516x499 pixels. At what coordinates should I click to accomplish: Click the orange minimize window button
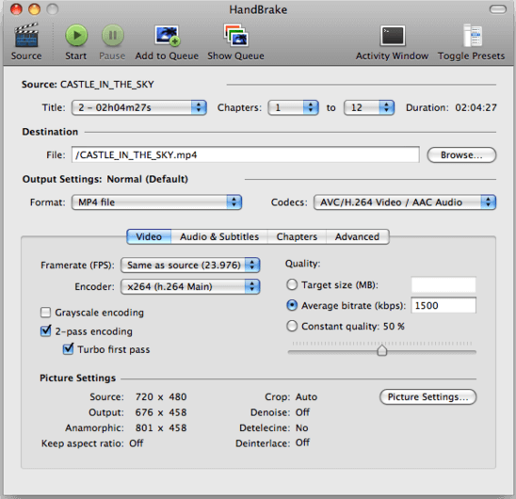coord(34,9)
